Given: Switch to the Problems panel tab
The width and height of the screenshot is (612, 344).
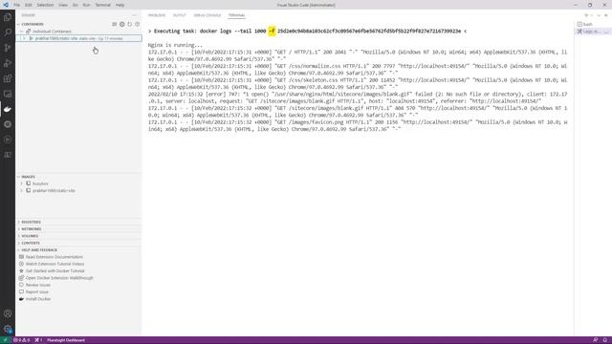Looking at the screenshot, I should click(x=157, y=15).
